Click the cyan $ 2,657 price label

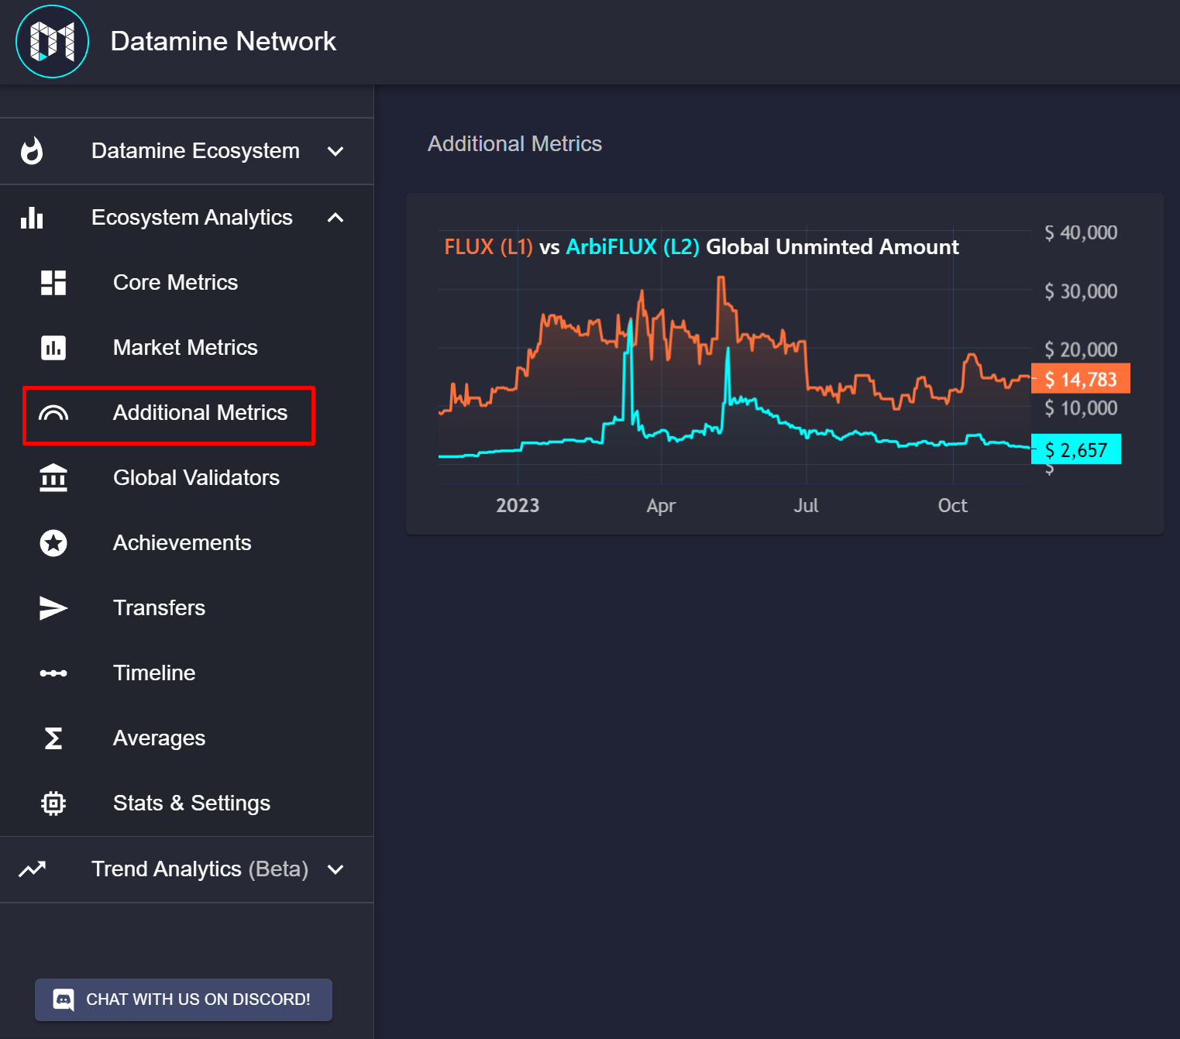coord(1076,449)
